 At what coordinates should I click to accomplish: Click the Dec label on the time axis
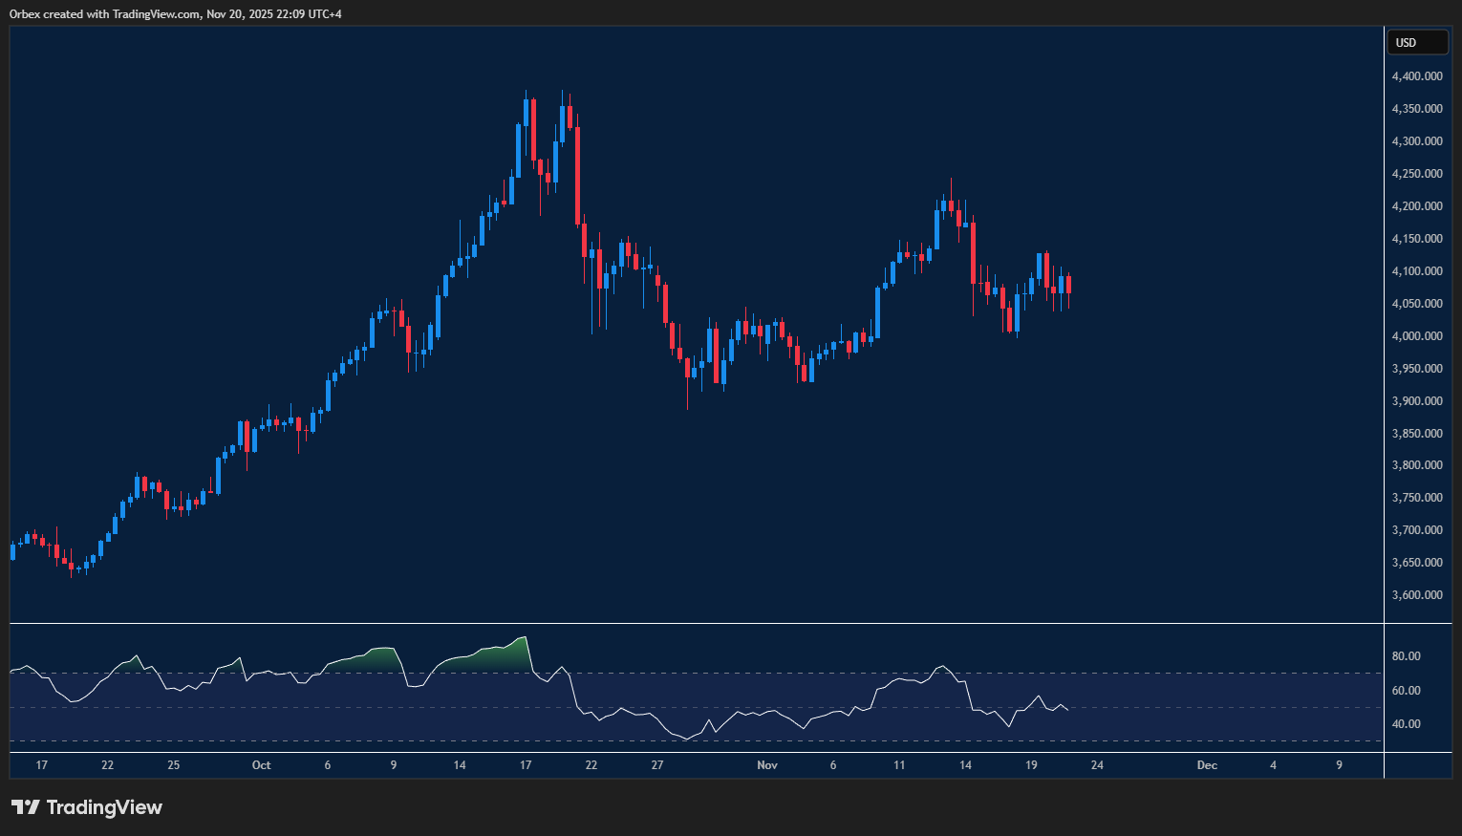click(x=1207, y=765)
